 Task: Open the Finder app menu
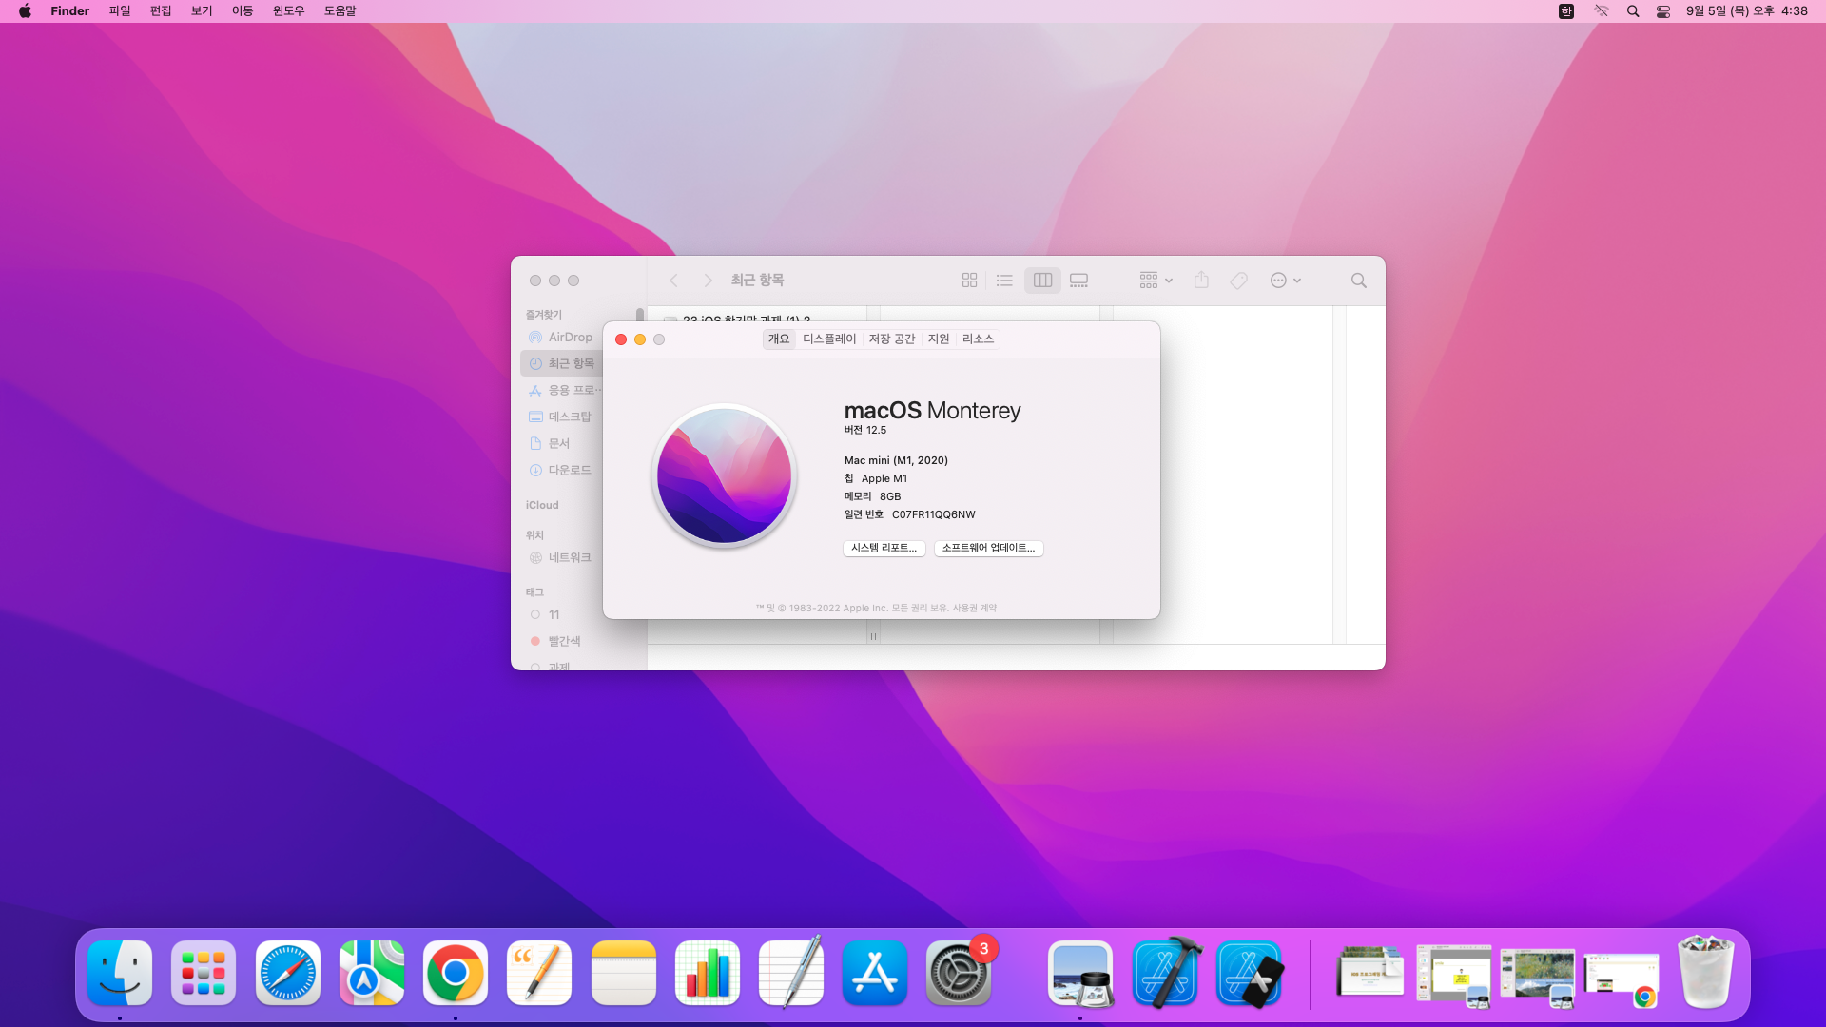pyautogui.click(x=70, y=11)
